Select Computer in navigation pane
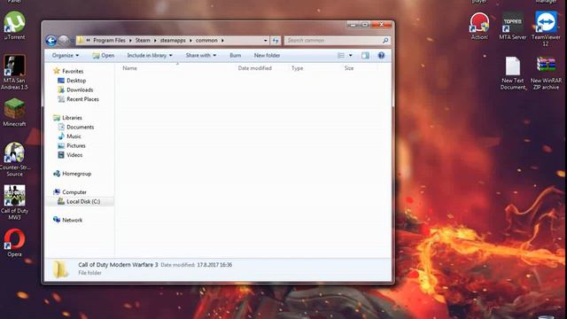 (74, 192)
